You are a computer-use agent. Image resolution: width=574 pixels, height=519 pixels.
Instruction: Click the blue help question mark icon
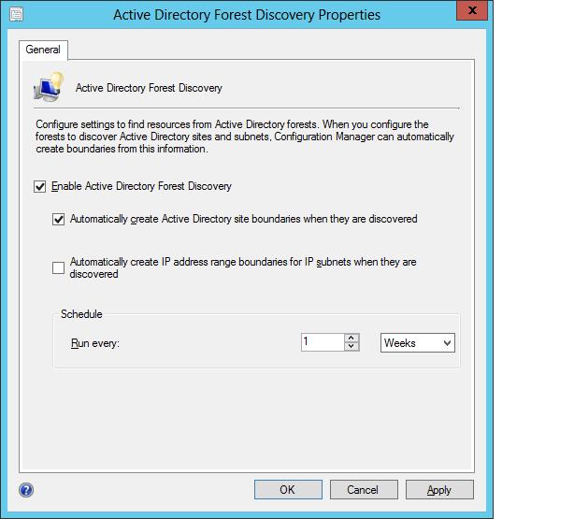click(x=26, y=490)
